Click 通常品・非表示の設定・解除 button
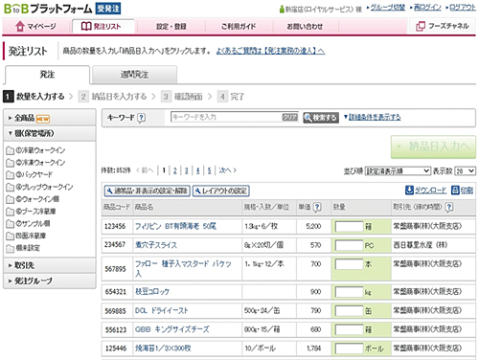Image resolution: width=479 pixels, height=360 pixels. tap(147, 191)
